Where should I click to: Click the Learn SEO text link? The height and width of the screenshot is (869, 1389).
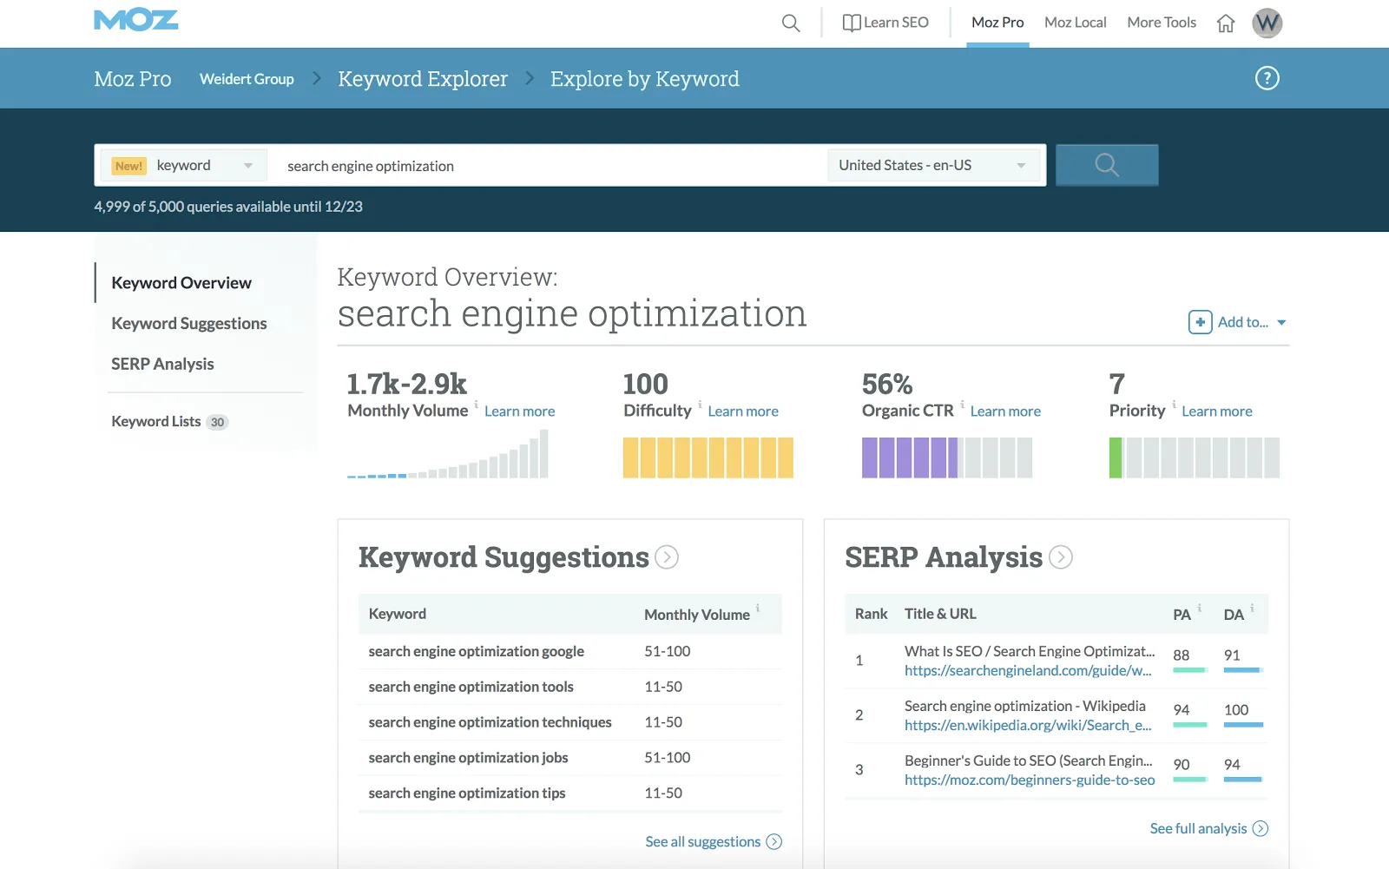(896, 23)
